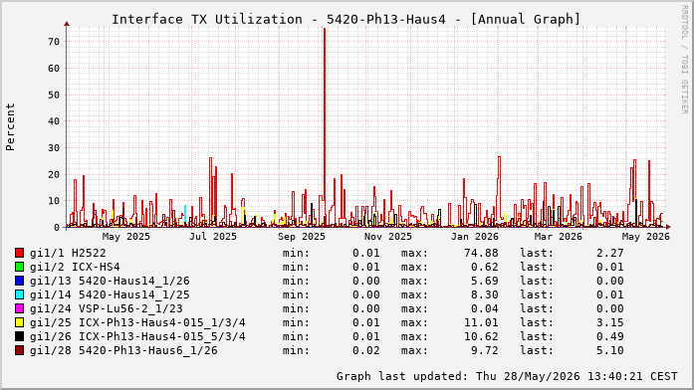Viewport: 694px width, 390px height.
Task: Click the cyan gi1/14 legend swatch
Action: click(19, 294)
